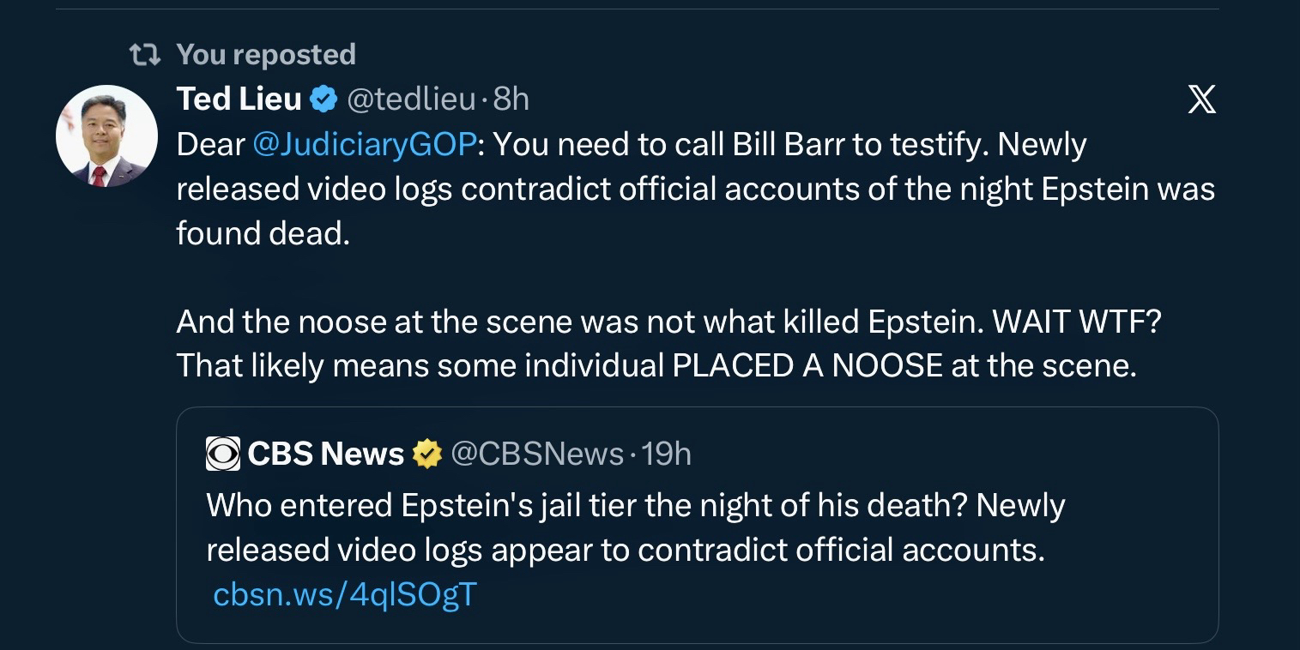Click the "You reposted" label
This screenshot has width=1300, height=650.
tap(266, 55)
